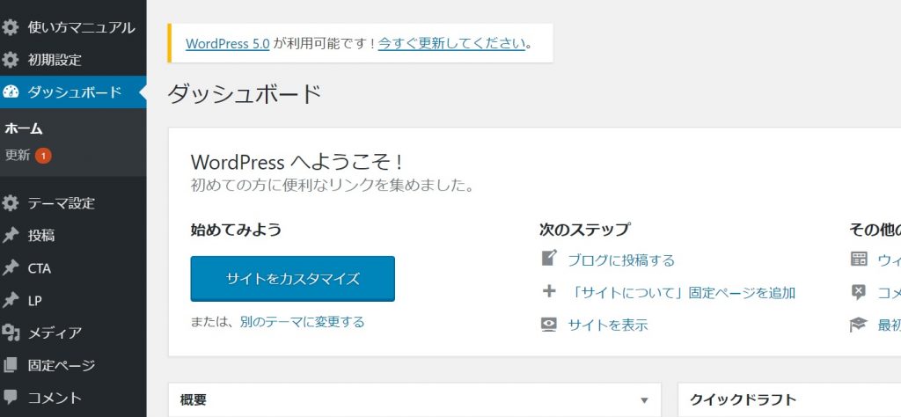Open the サイトを表示 link
The image size is (901, 417).
pyautogui.click(x=608, y=326)
